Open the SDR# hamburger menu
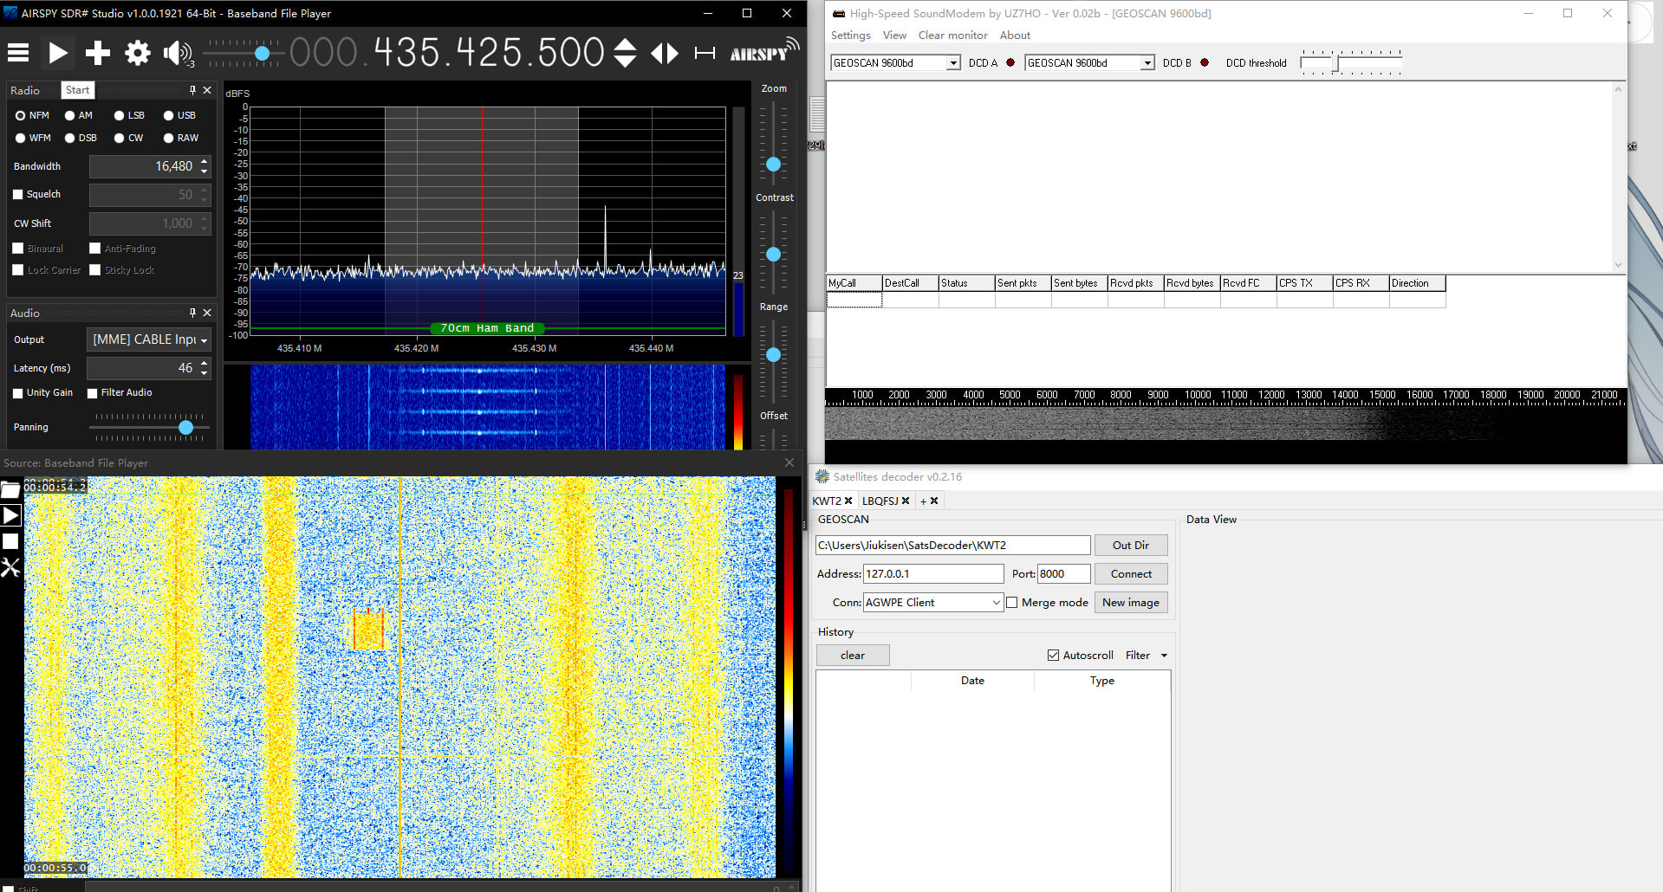This screenshot has height=892, width=1663. [18, 53]
